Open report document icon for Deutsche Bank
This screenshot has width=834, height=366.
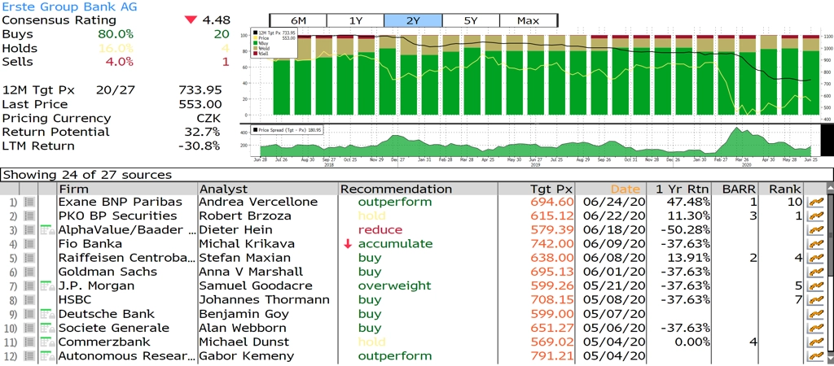[29, 314]
